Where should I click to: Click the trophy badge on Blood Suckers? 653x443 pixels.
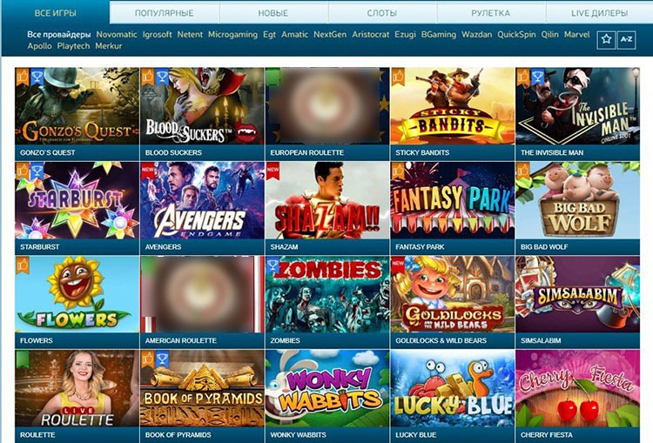(162, 77)
